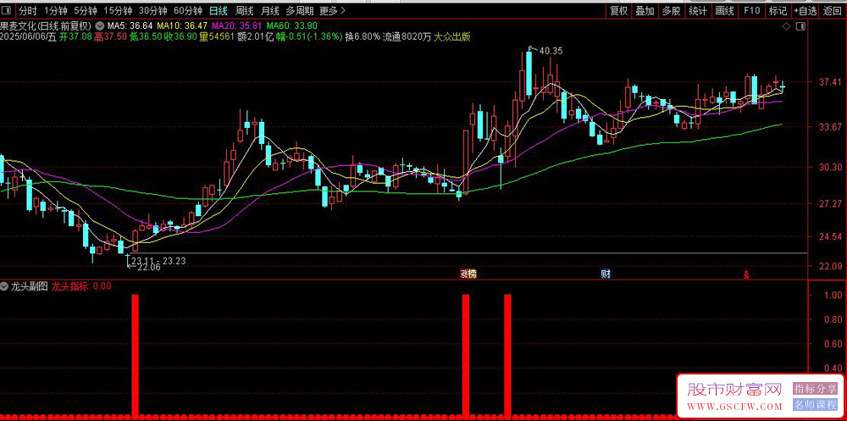Click the 1.00 indicator axis label
Image resolution: width=847 pixels, height=421 pixels.
pos(833,295)
